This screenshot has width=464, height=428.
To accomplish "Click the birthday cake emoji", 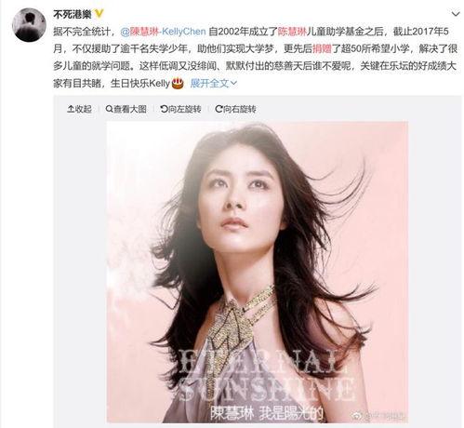I will pyautogui.click(x=178, y=83).
